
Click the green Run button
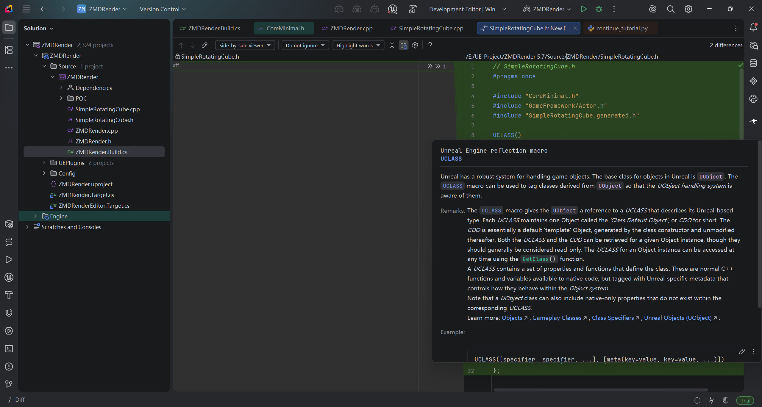pyautogui.click(x=584, y=9)
